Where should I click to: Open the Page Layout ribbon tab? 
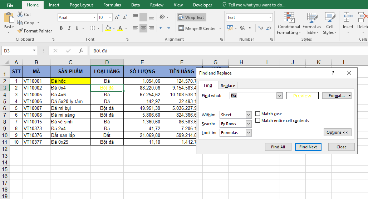pyautogui.click(x=81, y=5)
